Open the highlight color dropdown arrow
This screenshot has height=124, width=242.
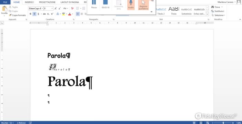[67, 14]
